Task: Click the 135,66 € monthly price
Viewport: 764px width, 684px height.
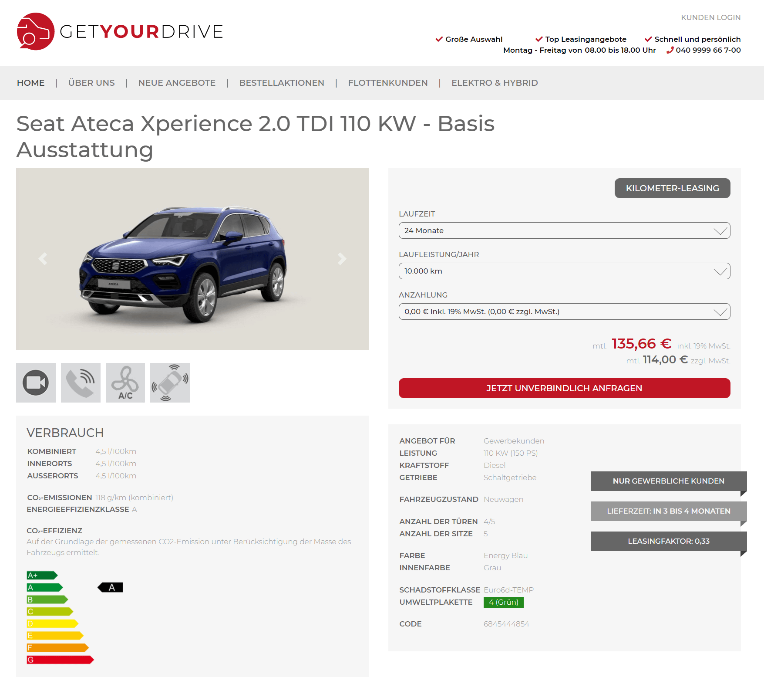Action: click(641, 344)
